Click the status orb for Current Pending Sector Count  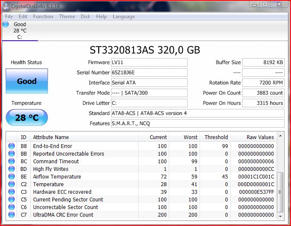(x=11, y=199)
